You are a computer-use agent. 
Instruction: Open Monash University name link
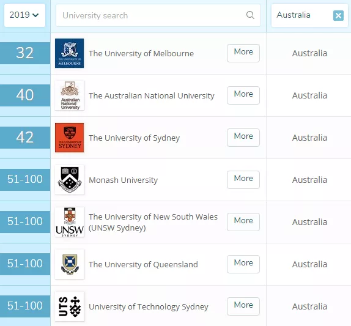(124, 180)
